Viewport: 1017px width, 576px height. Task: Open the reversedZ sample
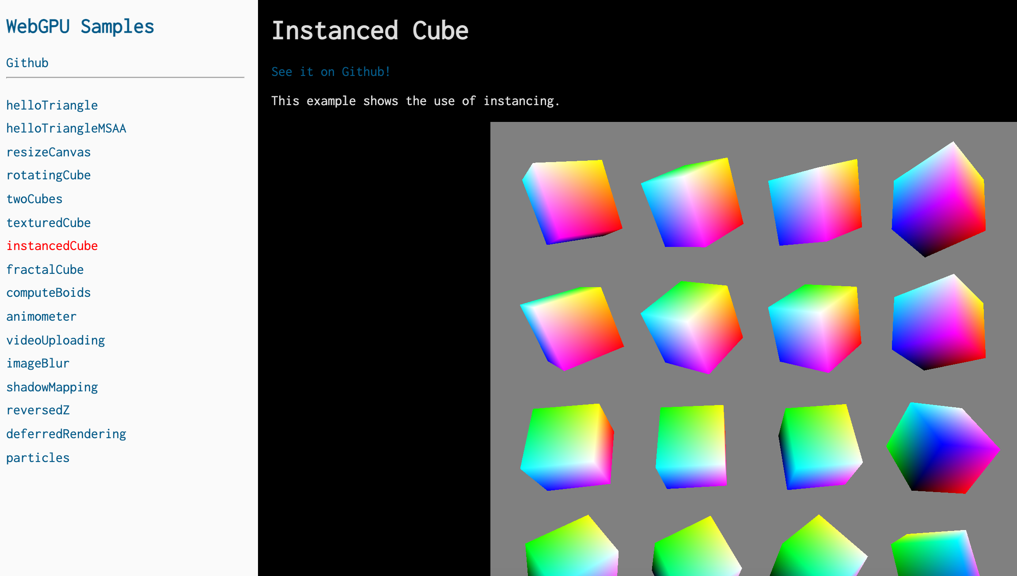pos(38,410)
